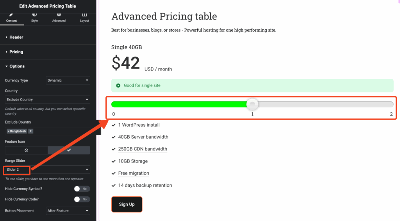
Task: Open the Button Placement dropdown
Action: [68, 211]
